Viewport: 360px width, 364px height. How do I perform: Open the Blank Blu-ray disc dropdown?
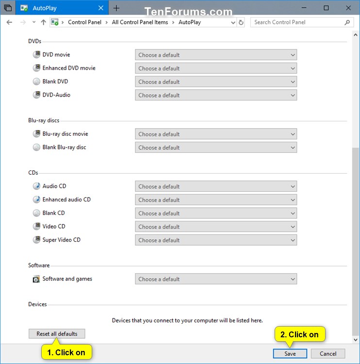[216, 148]
